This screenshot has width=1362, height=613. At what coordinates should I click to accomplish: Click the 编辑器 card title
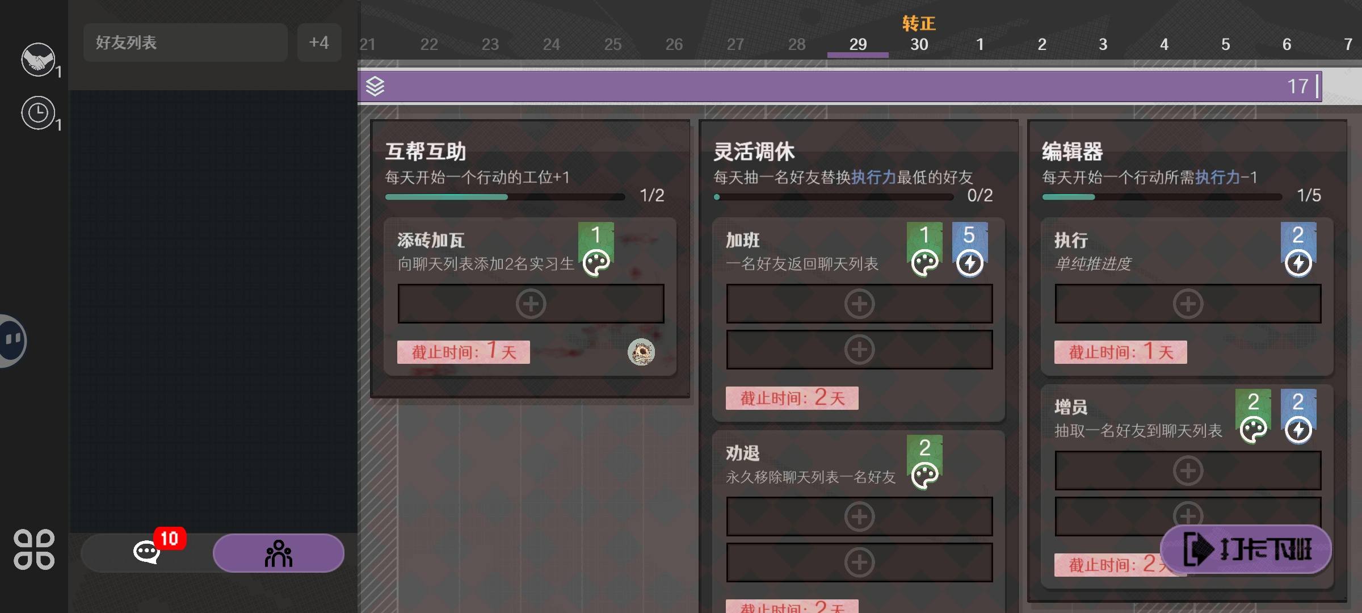[x=1073, y=152]
